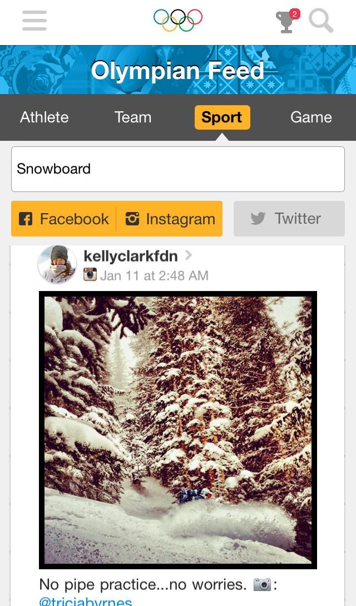Enable the Twitter feed filter
This screenshot has height=606, width=356.
289,219
